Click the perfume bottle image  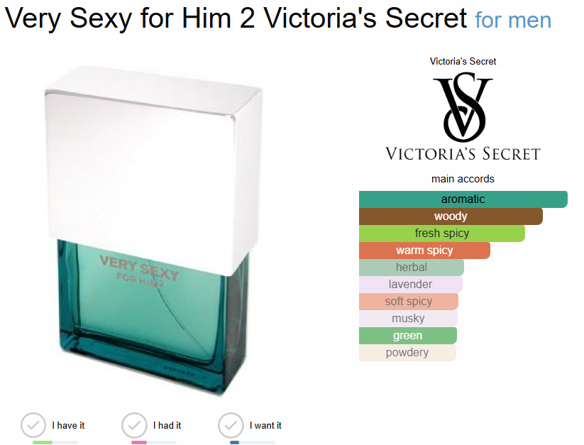153,231
